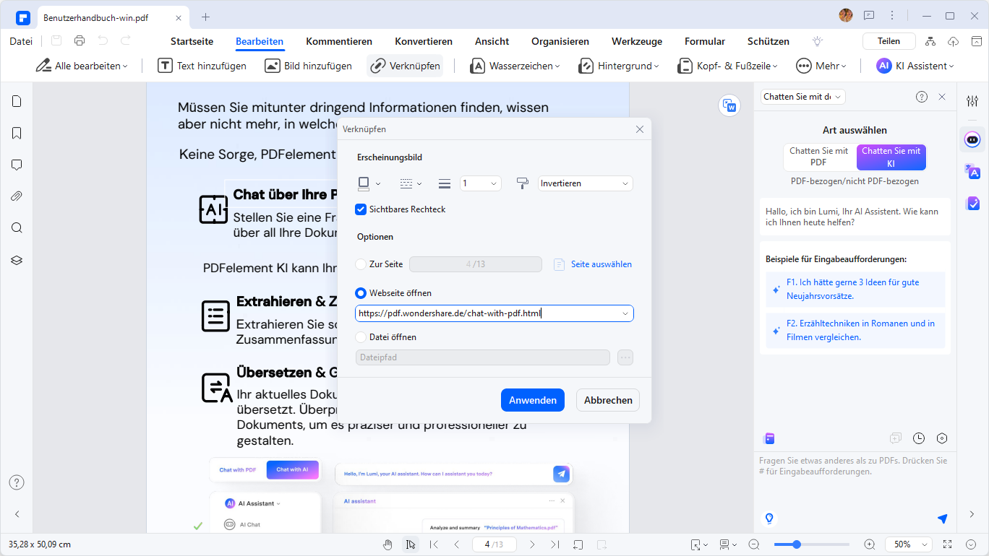This screenshot has height=556, width=989.
Task: Open a new tab with plus icon
Action: point(206,17)
